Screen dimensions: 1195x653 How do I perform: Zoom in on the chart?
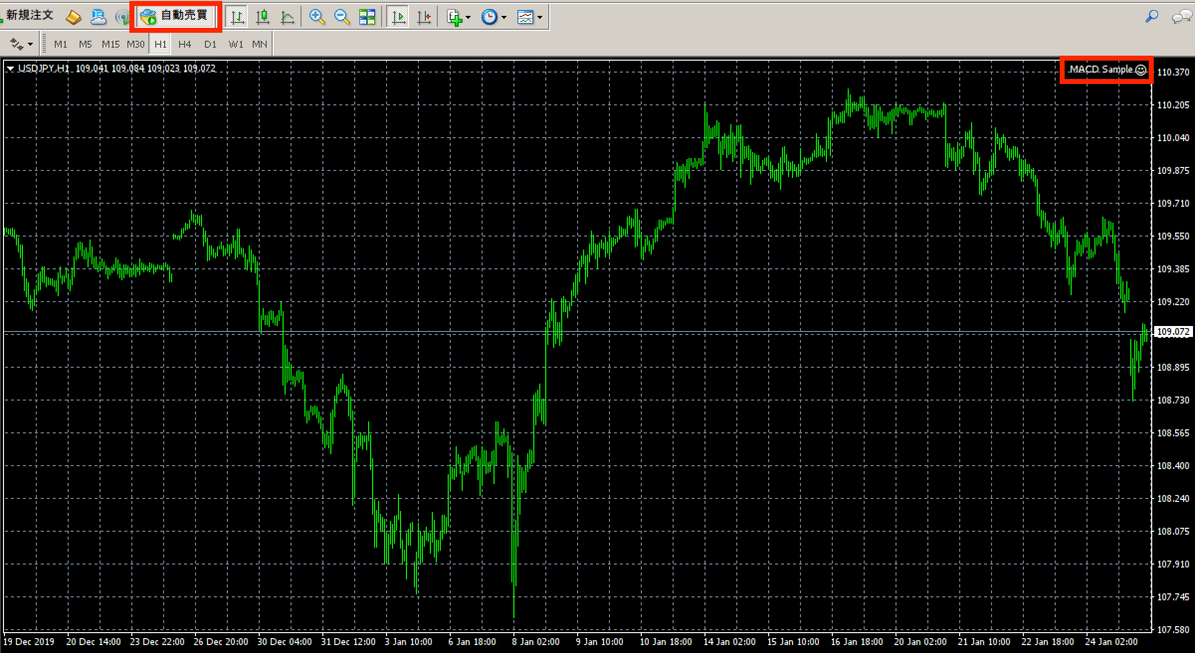[317, 16]
